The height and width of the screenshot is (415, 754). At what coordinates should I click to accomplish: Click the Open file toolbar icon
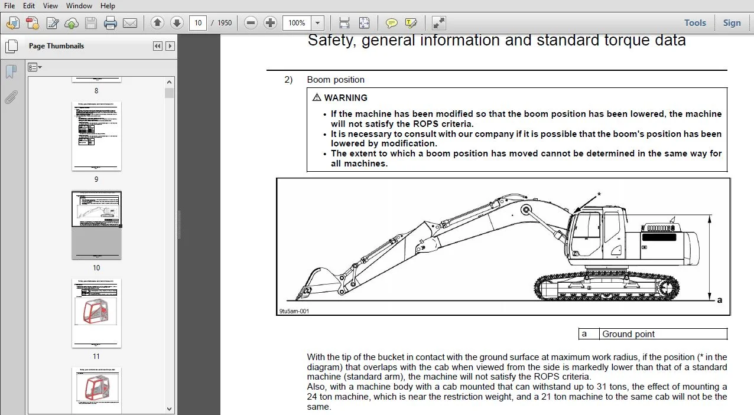click(13, 23)
